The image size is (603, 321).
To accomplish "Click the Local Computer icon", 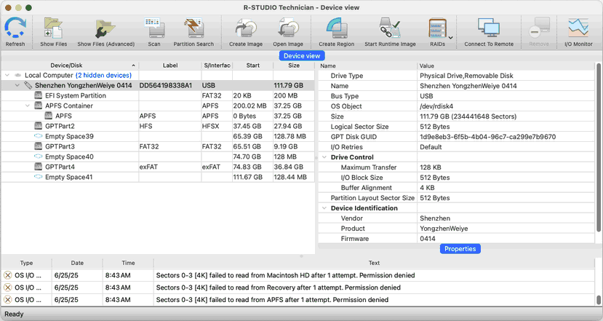I will pyautogui.click(x=17, y=75).
